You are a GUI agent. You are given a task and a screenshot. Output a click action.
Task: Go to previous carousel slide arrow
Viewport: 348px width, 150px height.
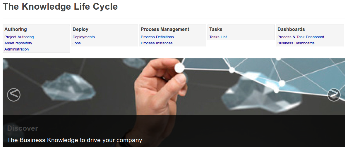coord(14,95)
